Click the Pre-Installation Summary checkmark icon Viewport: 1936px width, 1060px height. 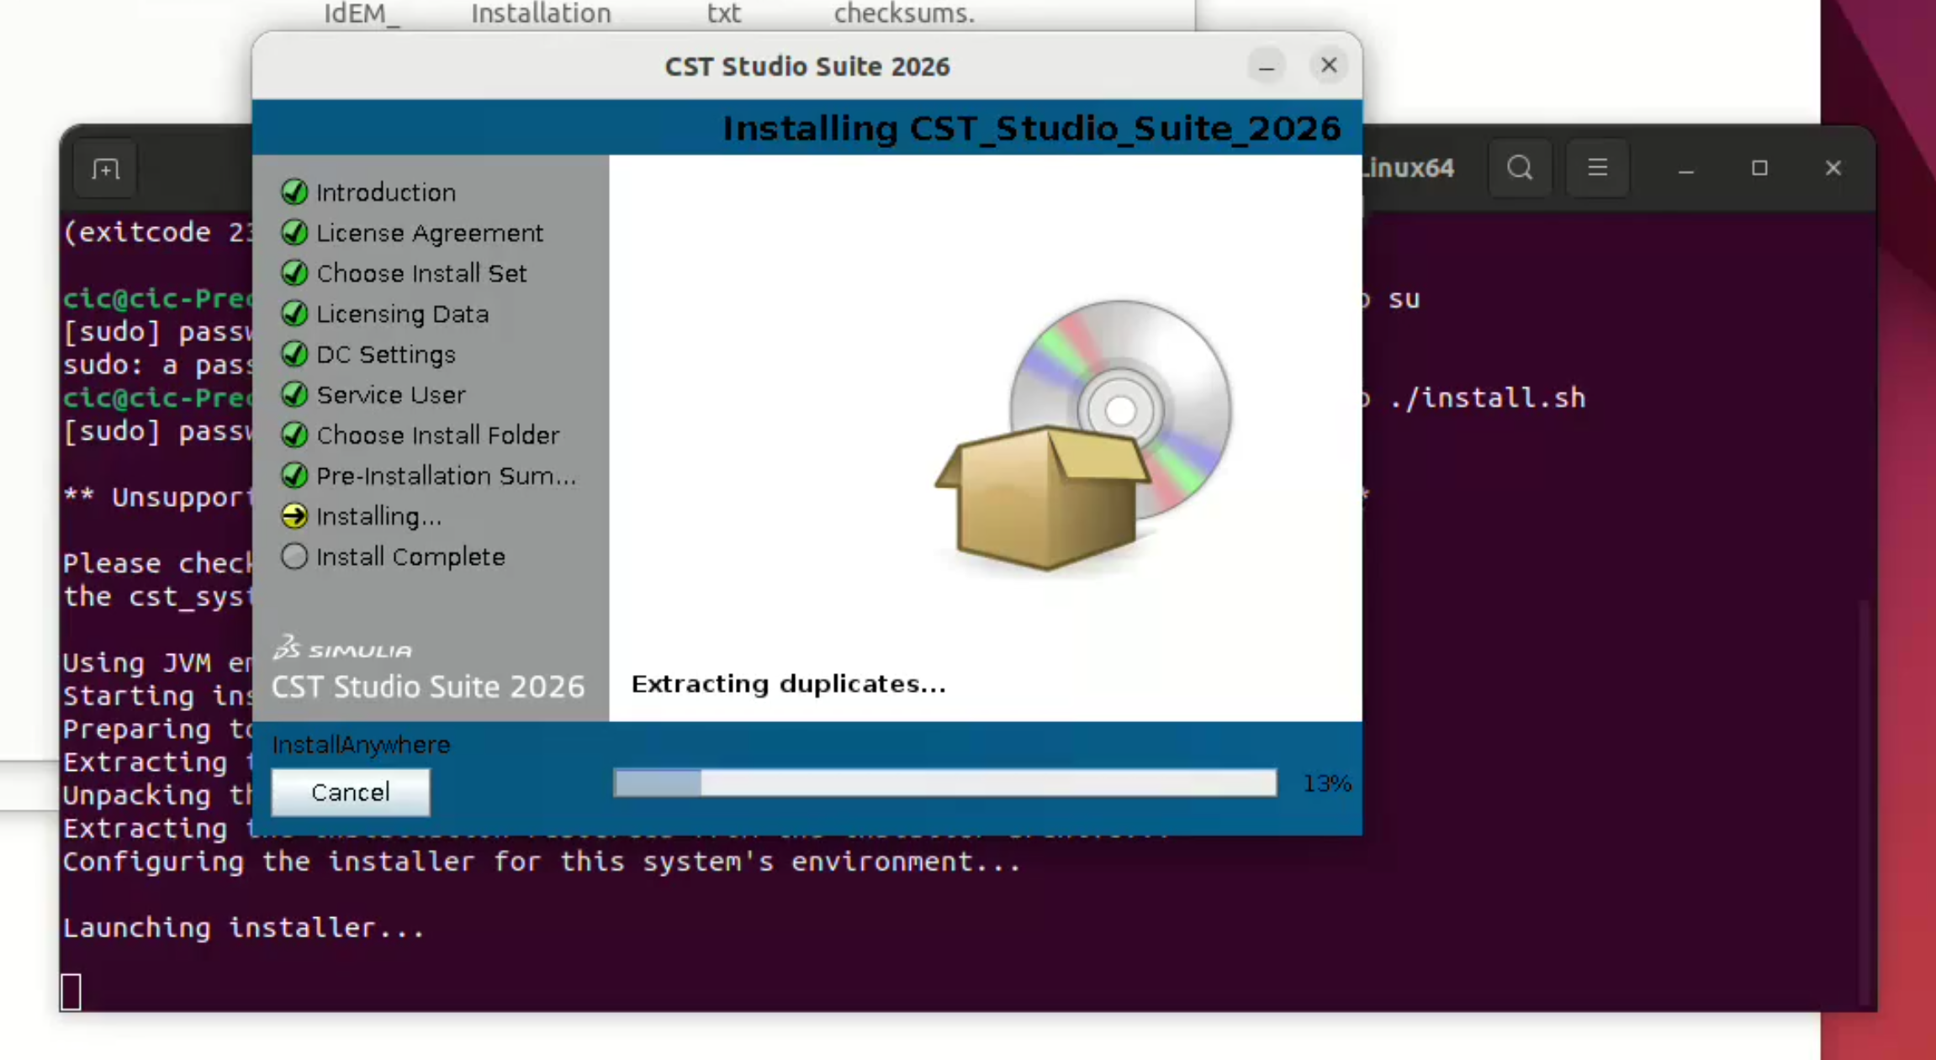point(294,475)
